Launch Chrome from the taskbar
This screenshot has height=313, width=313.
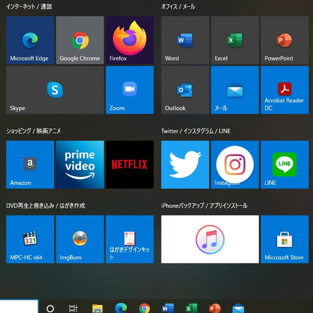[144, 309]
